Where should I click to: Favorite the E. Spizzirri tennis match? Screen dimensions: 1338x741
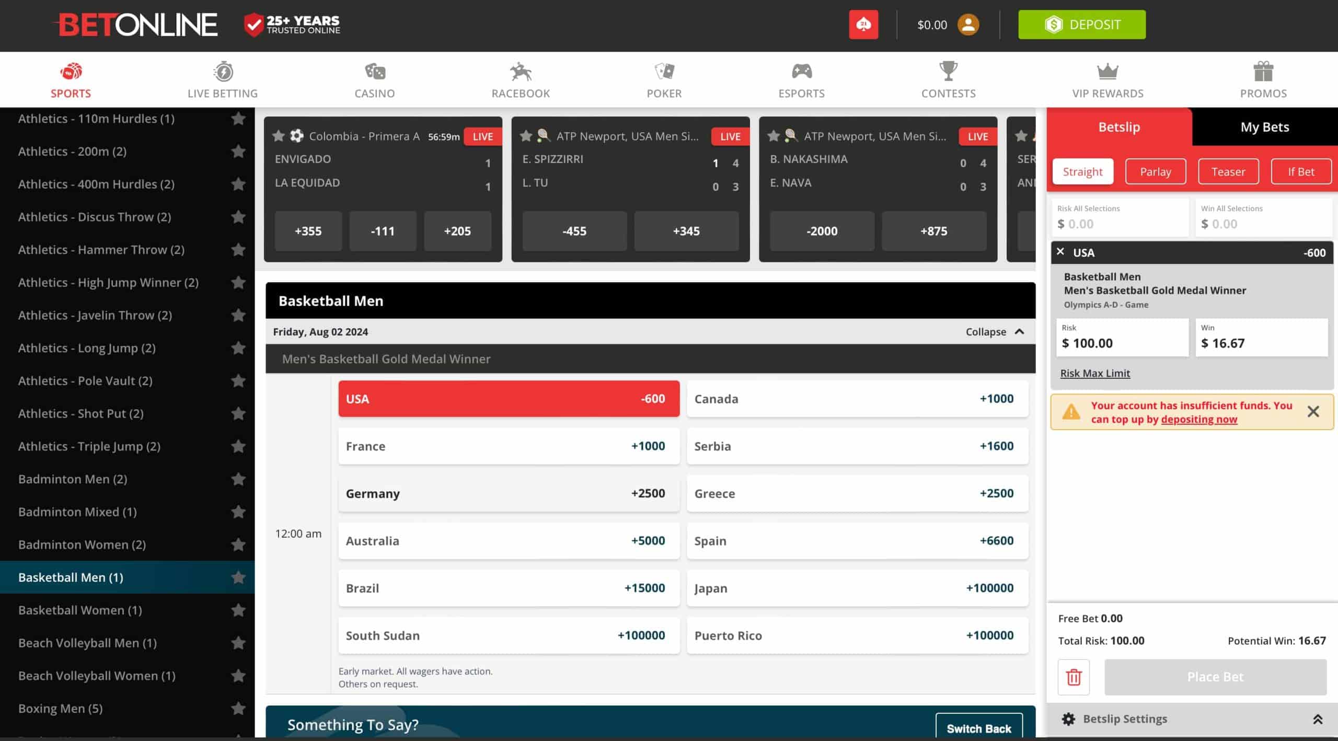[x=526, y=136]
